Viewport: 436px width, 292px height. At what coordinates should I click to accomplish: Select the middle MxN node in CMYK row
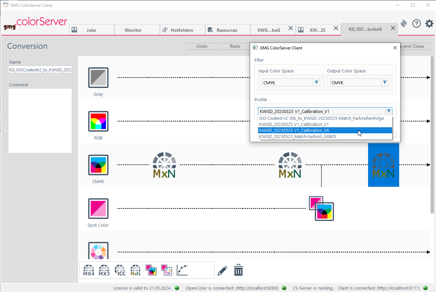coord(290,165)
